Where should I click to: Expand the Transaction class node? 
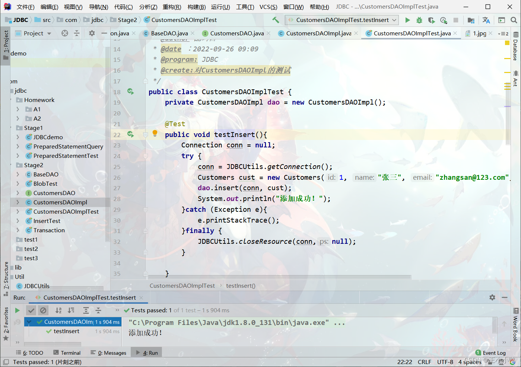click(x=18, y=230)
